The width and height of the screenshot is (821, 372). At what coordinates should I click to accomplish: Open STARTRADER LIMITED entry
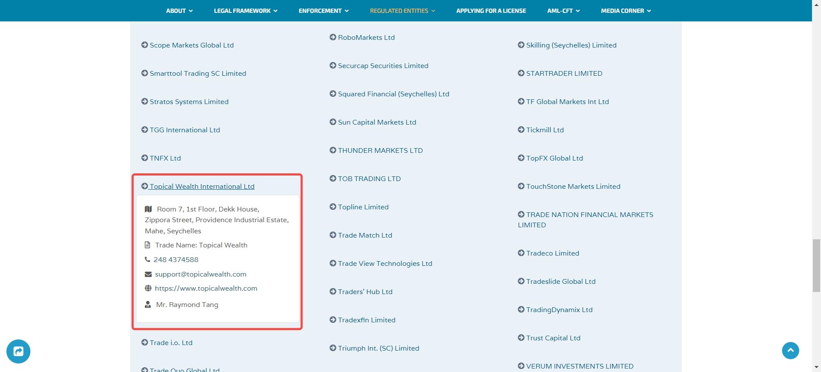click(560, 73)
